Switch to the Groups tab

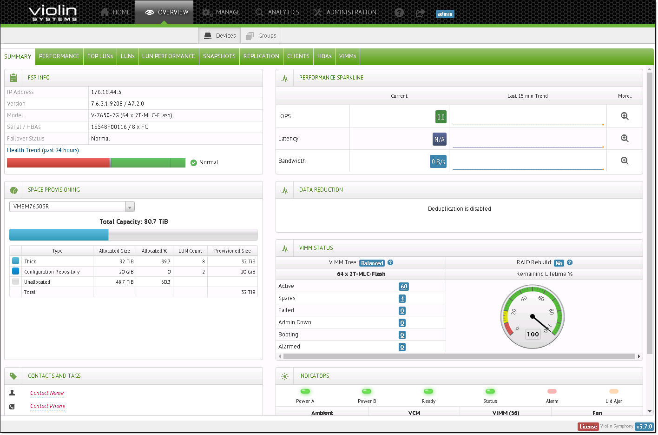261,35
